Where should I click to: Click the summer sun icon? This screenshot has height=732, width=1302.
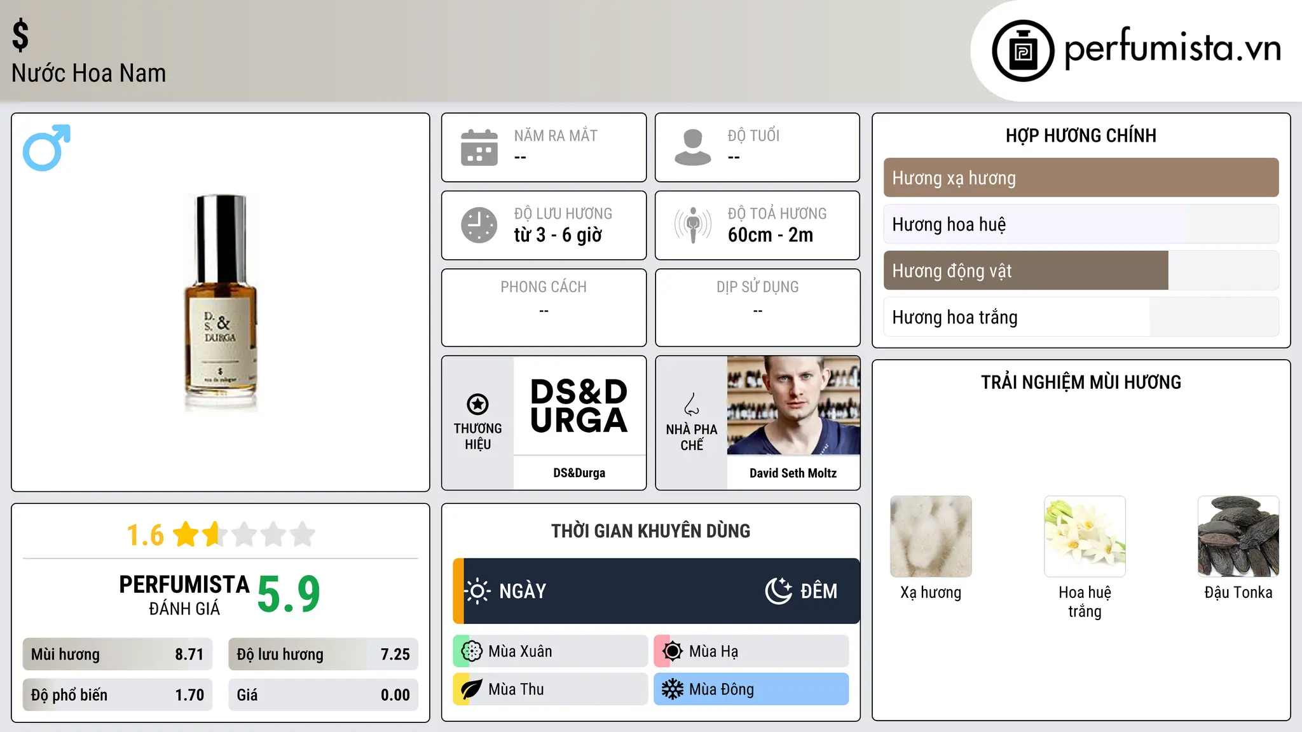pyautogui.click(x=672, y=651)
